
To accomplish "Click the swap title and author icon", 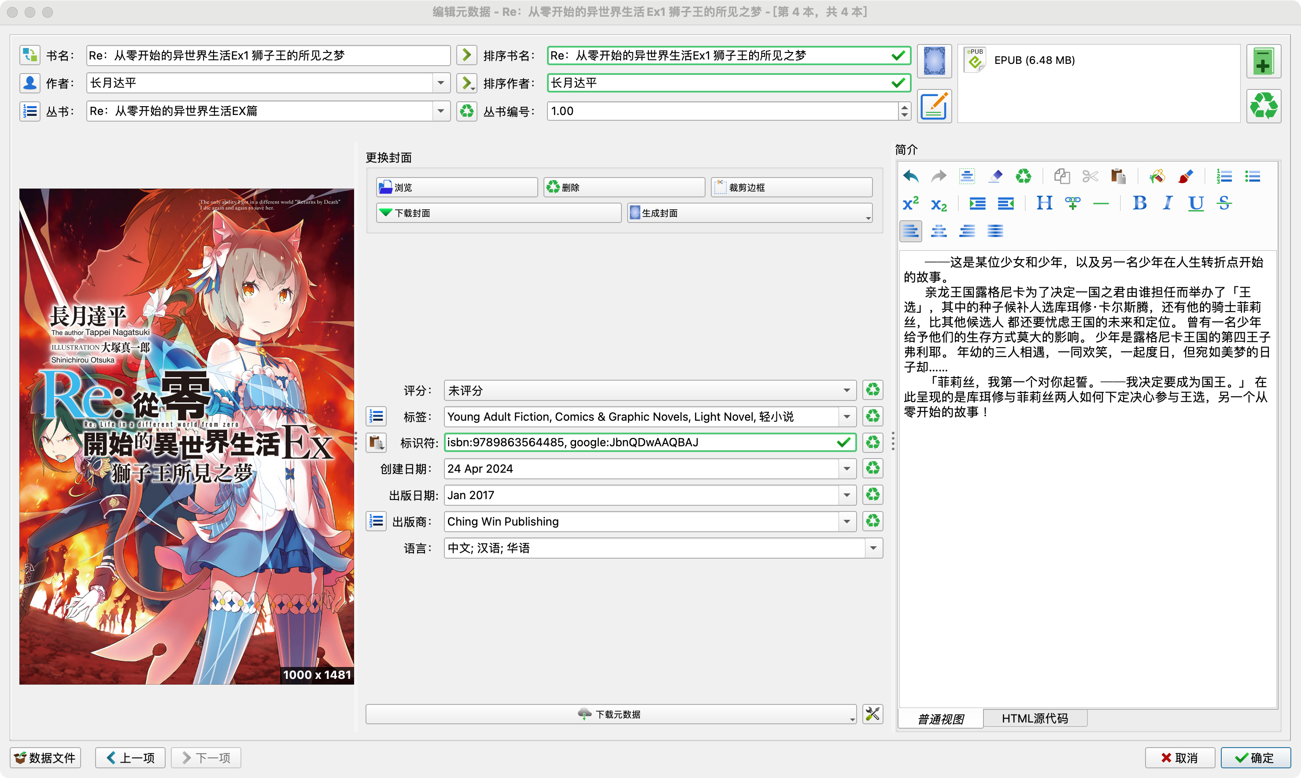I will pos(30,55).
